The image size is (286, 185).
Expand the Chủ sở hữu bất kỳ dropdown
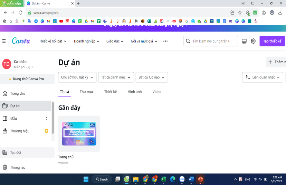pos(77,77)
